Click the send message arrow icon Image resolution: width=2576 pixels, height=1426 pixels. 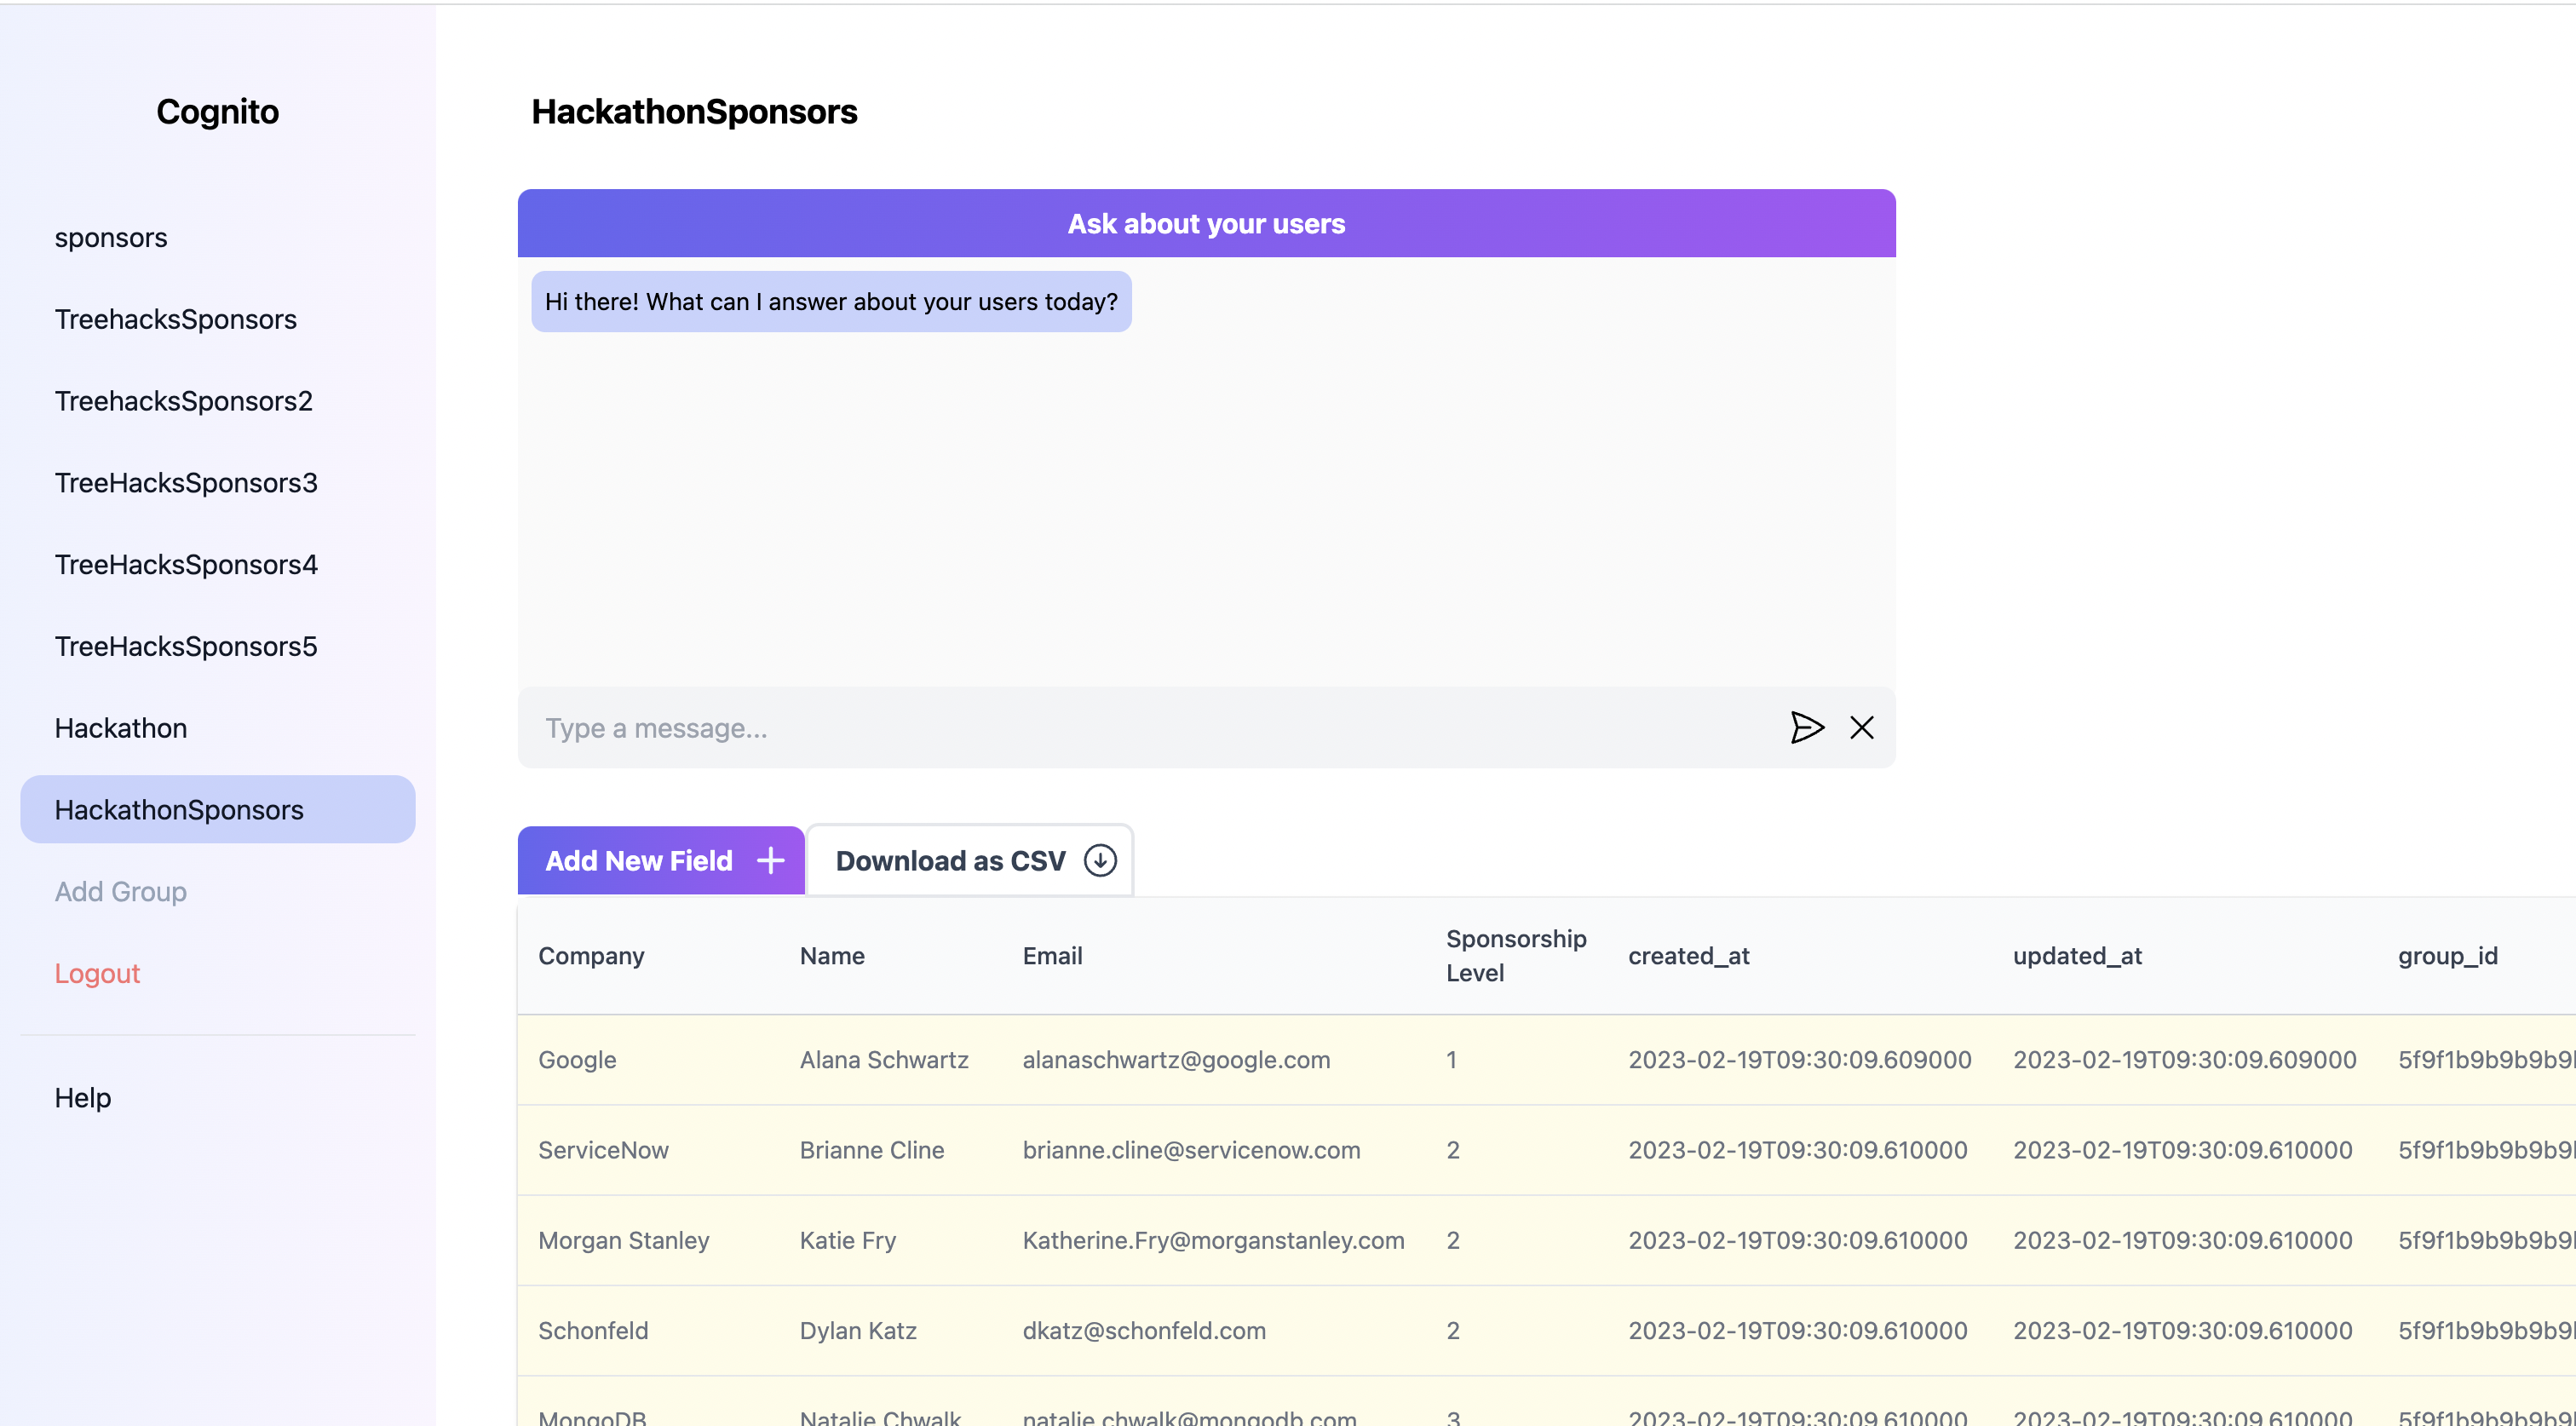coord(1806,727)
